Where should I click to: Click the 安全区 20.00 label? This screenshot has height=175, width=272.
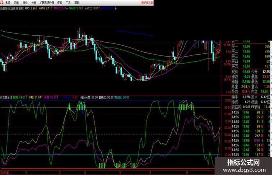(x=121, y=97)
